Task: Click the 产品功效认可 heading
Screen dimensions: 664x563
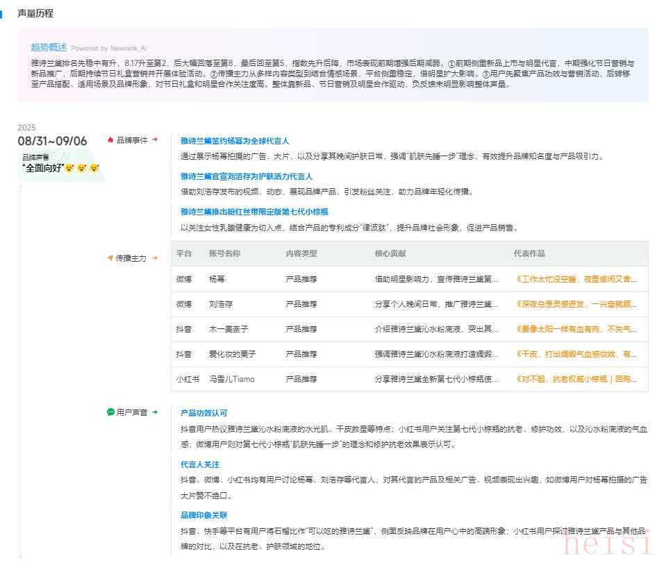Action: [x=204, y=413]
